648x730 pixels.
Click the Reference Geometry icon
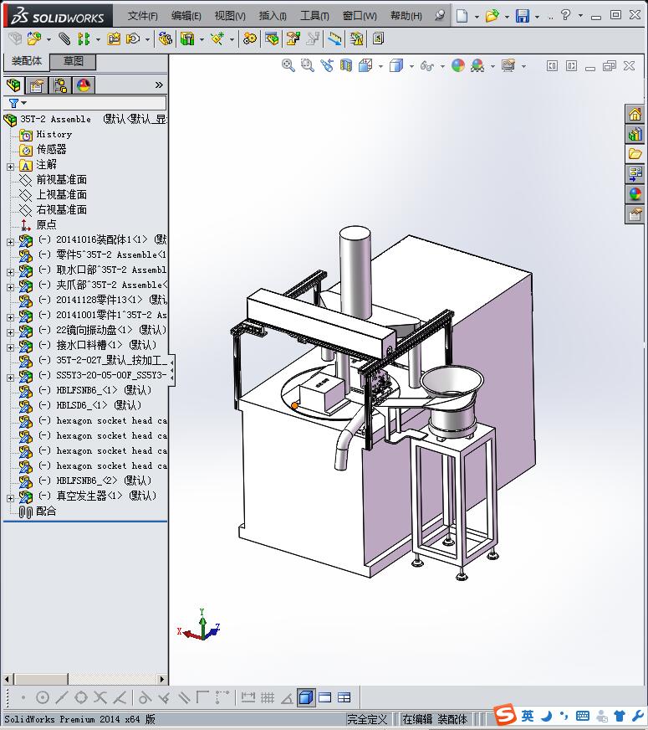(217, 39)
